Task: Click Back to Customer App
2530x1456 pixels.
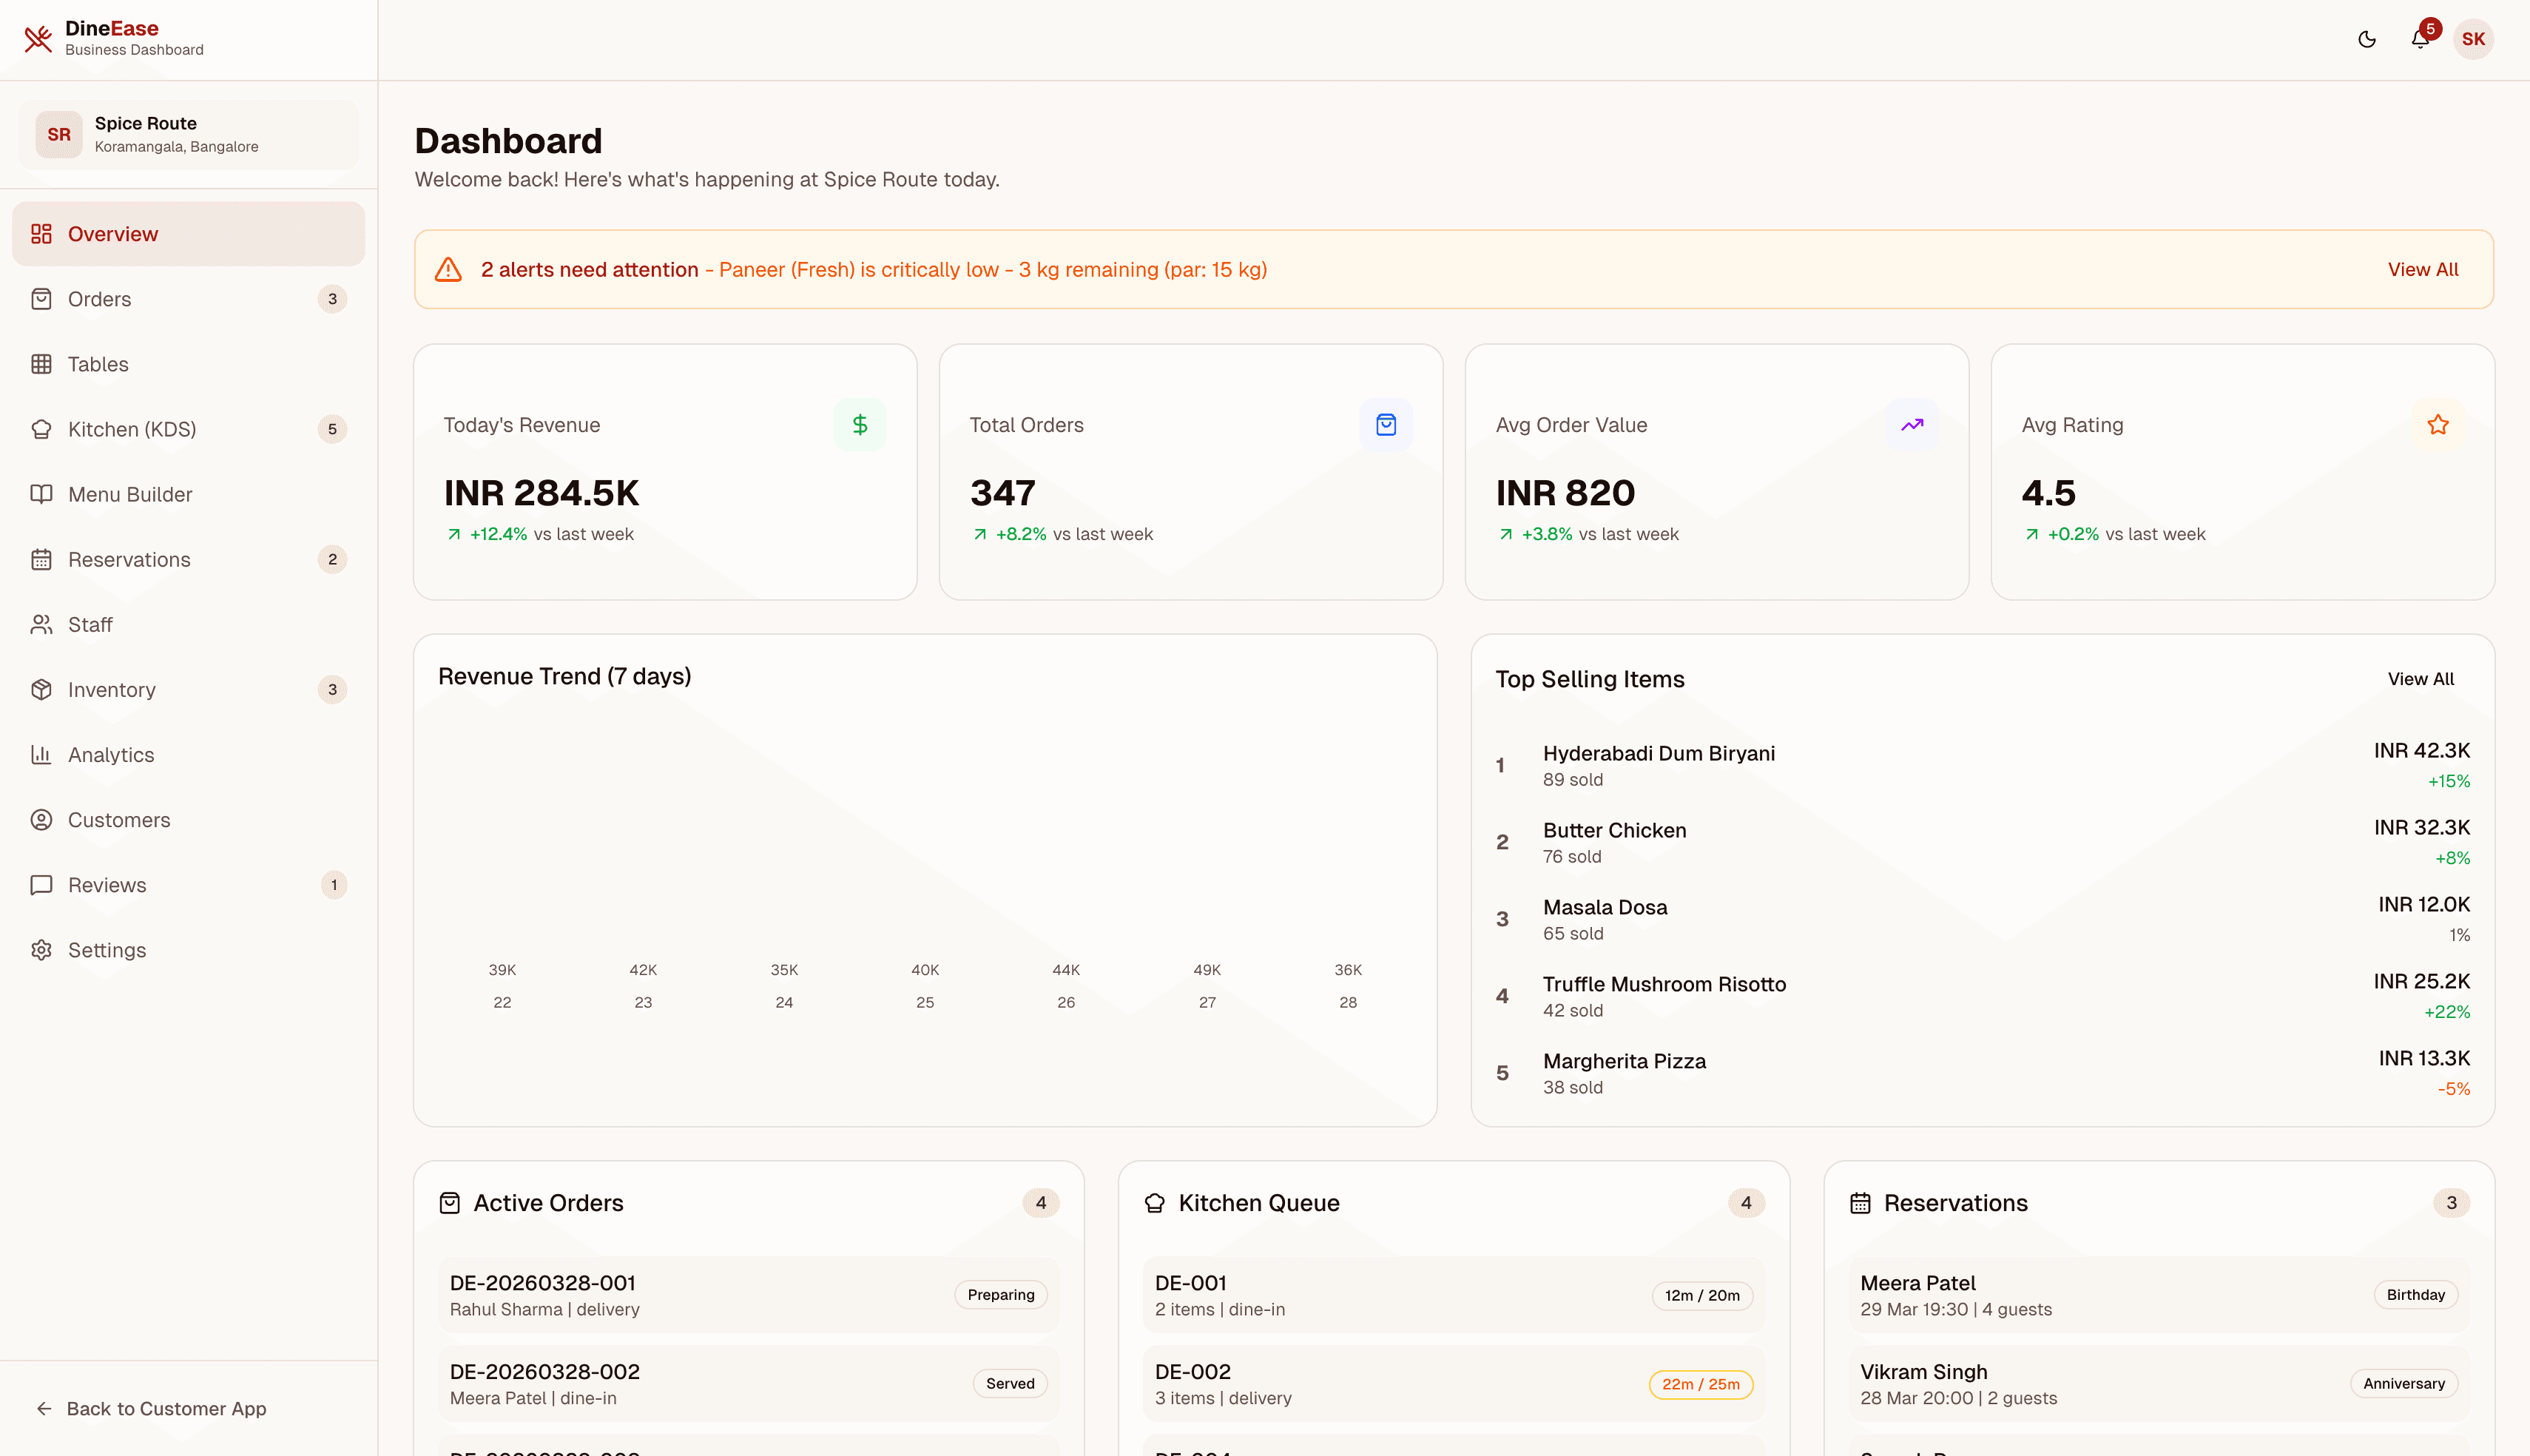Action: [x=151, y=1409]
